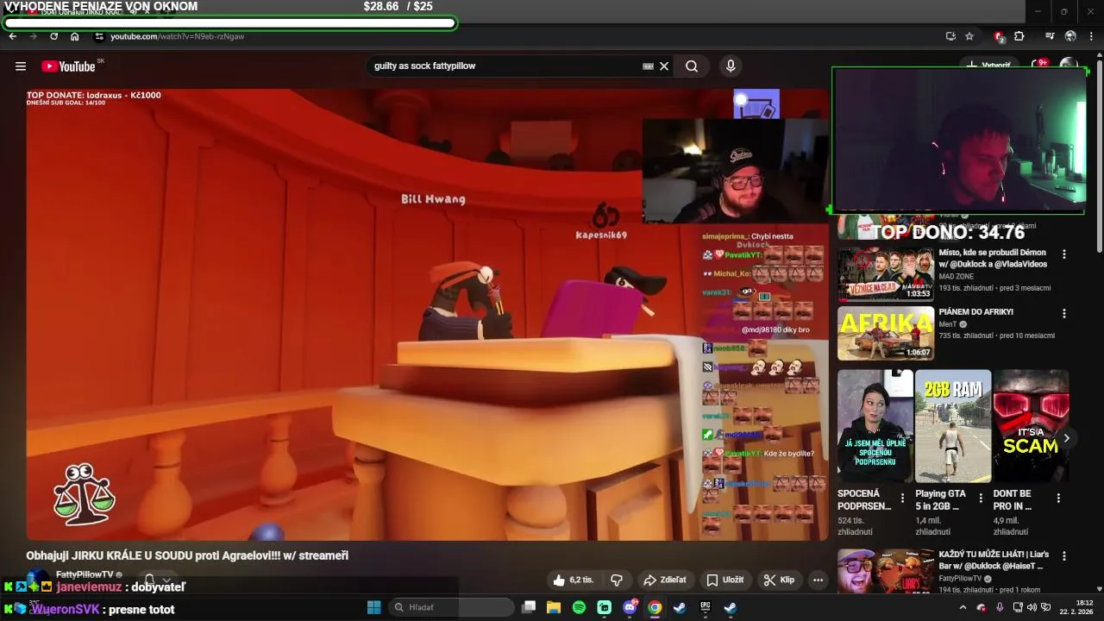Click the page vertical scrollbar
The width and height of the screenshot is (1104, 621).
pos(1099,155)
